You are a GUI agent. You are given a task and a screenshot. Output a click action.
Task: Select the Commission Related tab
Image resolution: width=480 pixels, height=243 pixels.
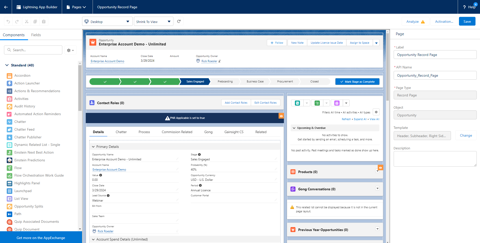point(177,132)
